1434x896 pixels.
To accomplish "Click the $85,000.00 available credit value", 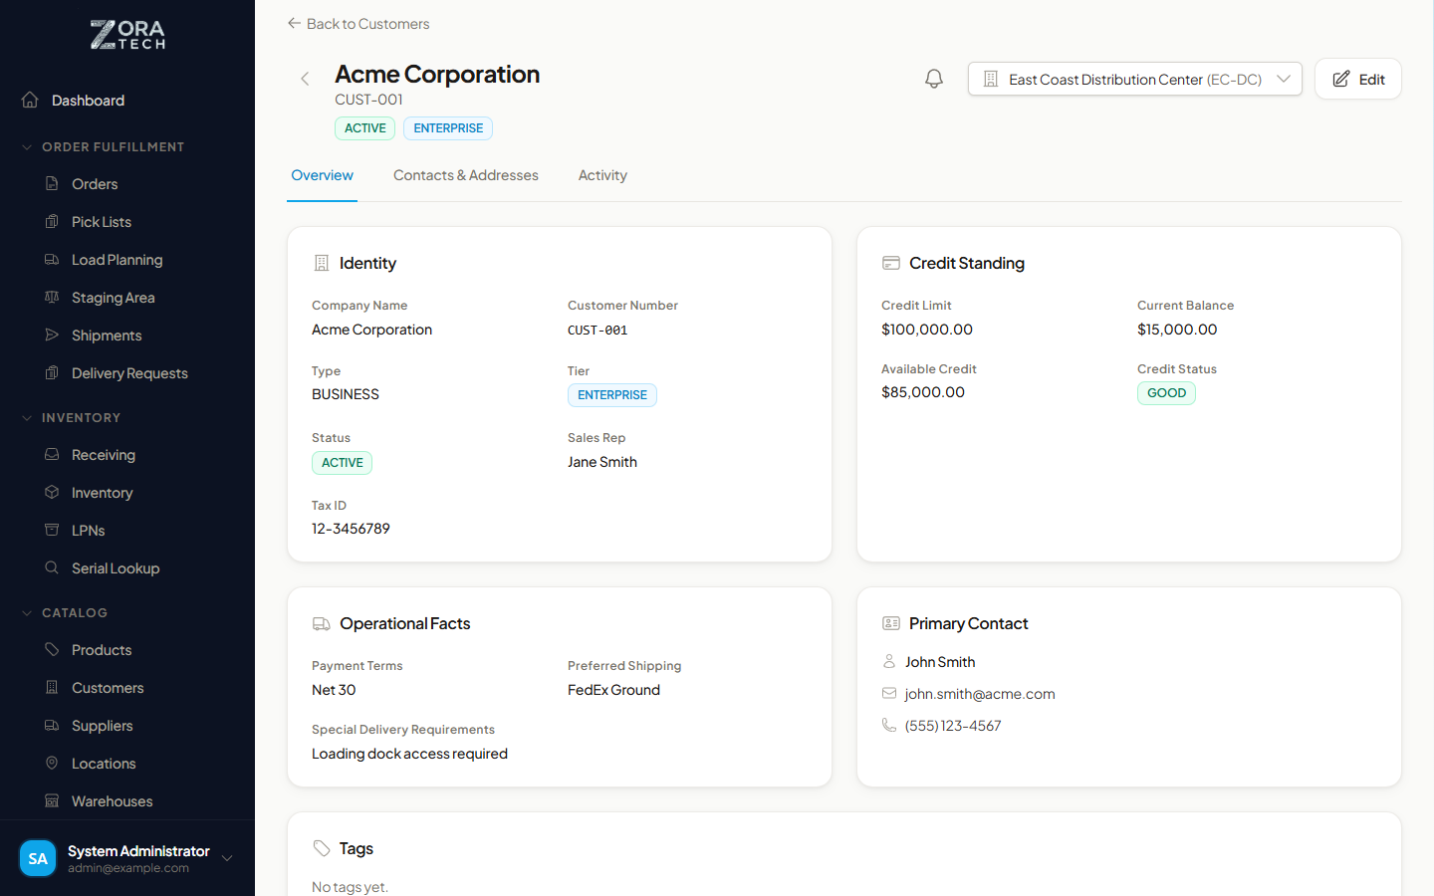I will click(x=923, y=392).
